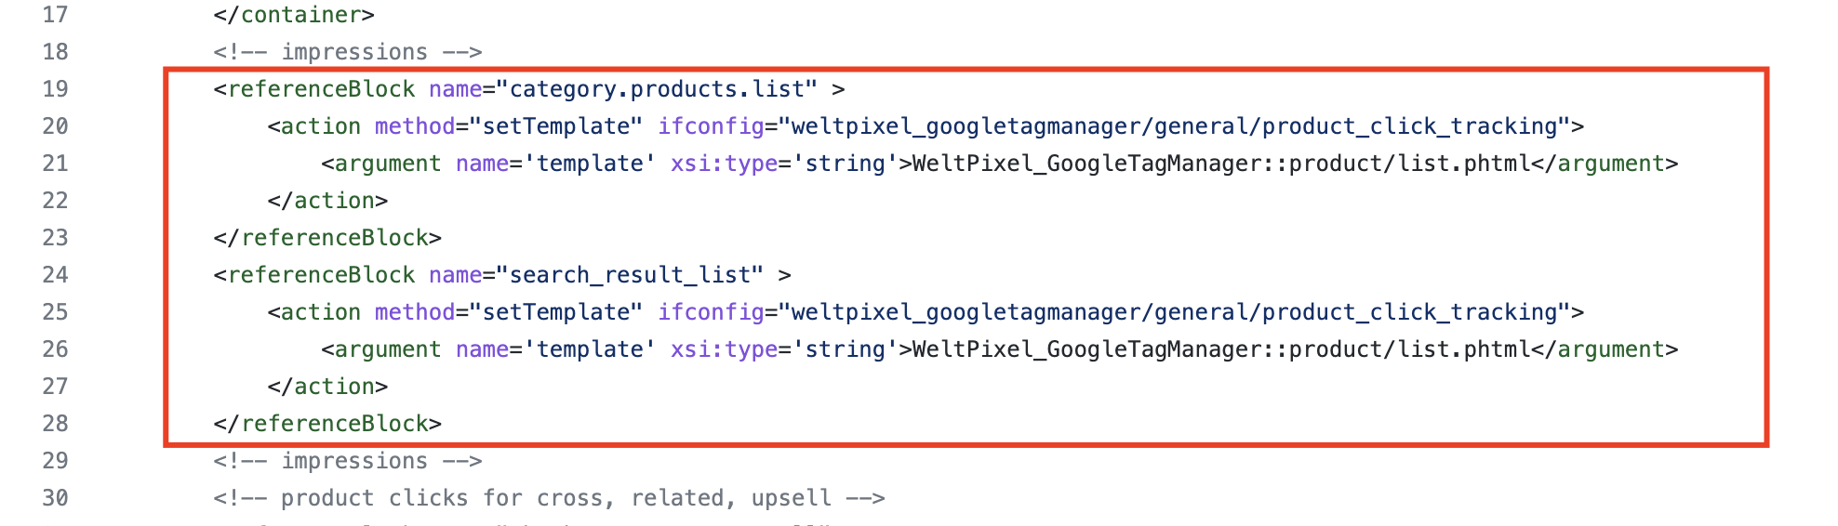Click line number 19 in the gutter

[x=55, y=89]
